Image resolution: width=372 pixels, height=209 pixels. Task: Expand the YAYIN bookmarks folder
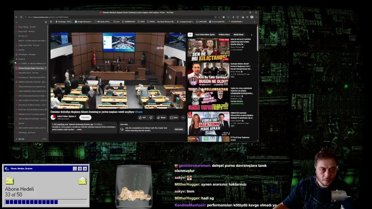coord(141,22)
